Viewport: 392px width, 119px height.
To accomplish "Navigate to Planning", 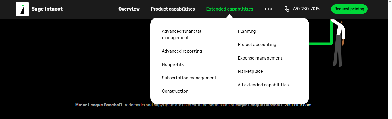I will 247,31.
